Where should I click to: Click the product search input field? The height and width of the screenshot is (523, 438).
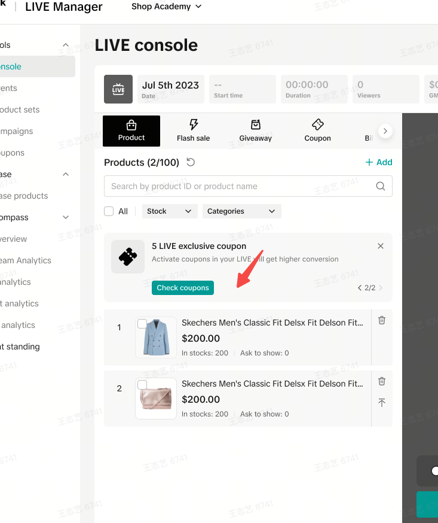239,186
